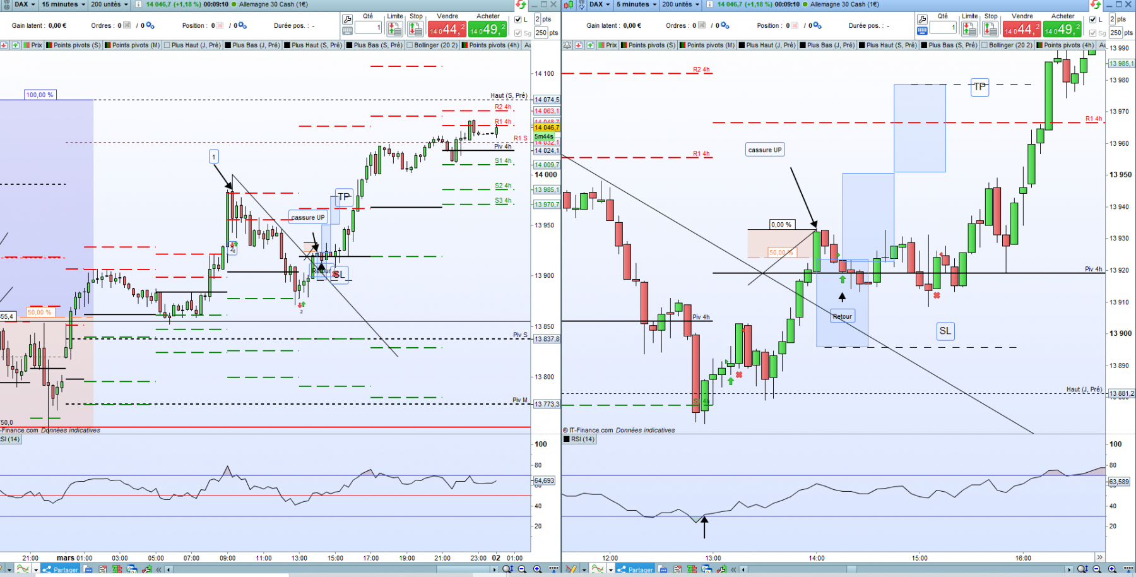Click the left chart horizontal time scrollbar
Image resolution: width=1136 pixels, height=577 pixels.
click(331, 569)
